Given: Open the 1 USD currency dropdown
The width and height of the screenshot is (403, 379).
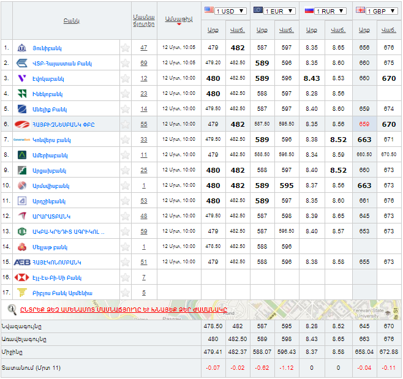Looking at the screenshot, I should point(230,10).
